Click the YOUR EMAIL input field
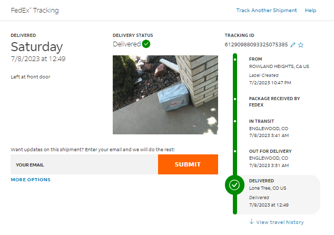Viewport: 334px width, 235px height. click(x=84, y=164)
